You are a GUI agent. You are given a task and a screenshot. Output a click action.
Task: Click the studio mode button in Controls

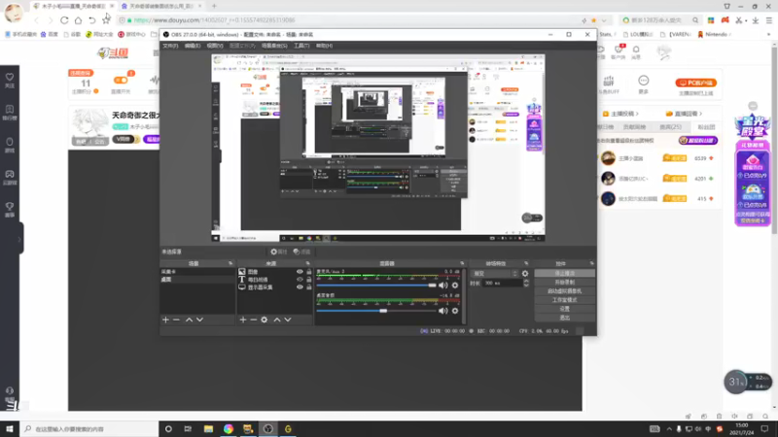click(x=565, y=300)
